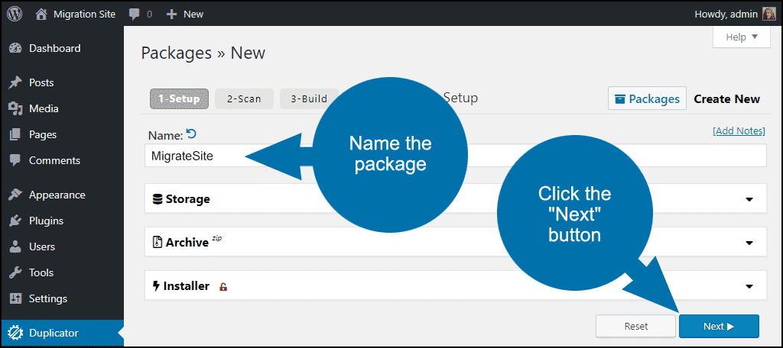This screenshot has height=348, width=783.
Task: Select the 2-Scan step tab
Action: [244, 98]
